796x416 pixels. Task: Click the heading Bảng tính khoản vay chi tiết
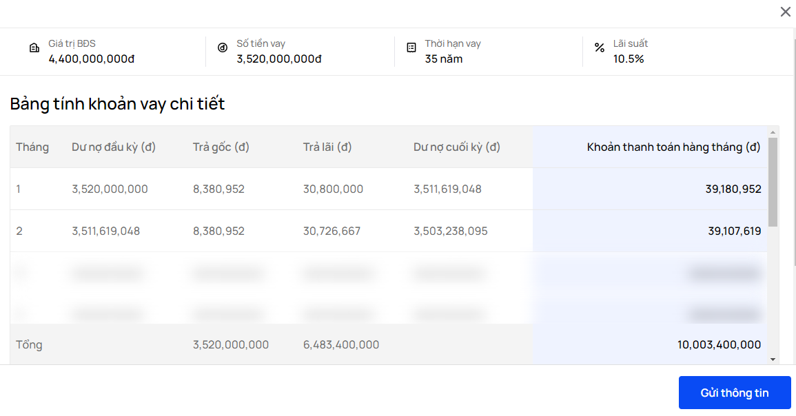pyautogui.click(x=117, y=103)
